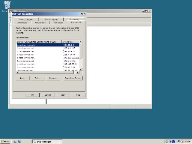Select c.root-servers.net. row
Screen dimensions: 192x144
(48, 51)
